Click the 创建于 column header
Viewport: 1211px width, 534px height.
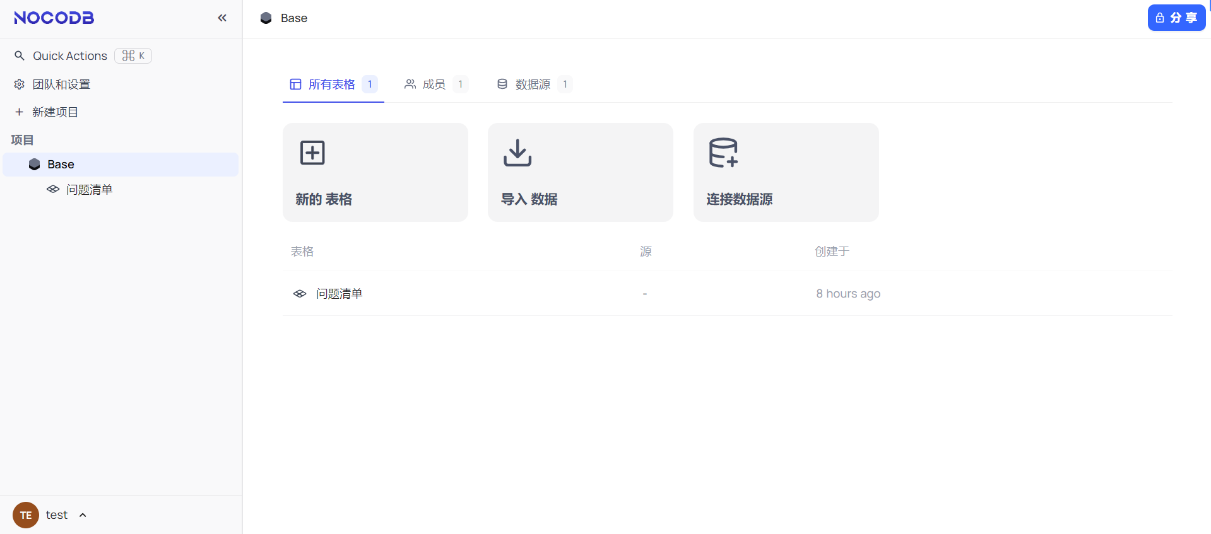832,251
